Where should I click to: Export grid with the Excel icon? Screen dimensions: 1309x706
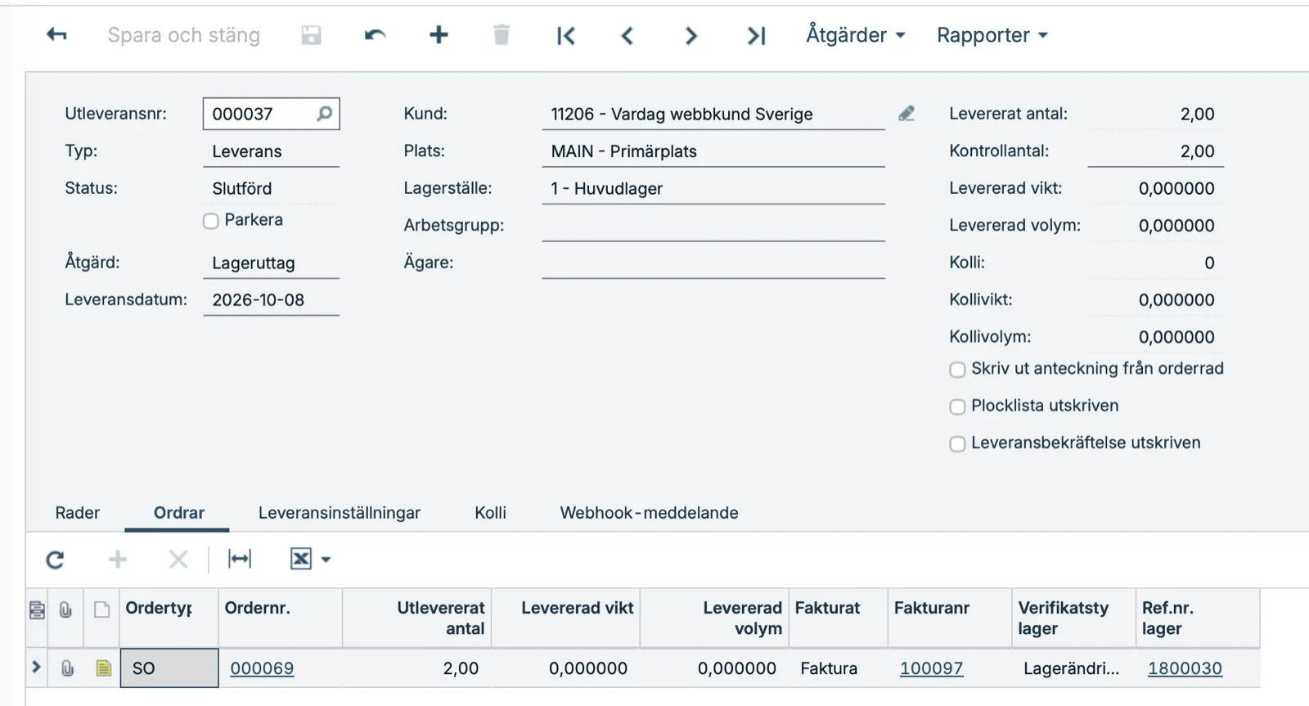pos(301,559)
